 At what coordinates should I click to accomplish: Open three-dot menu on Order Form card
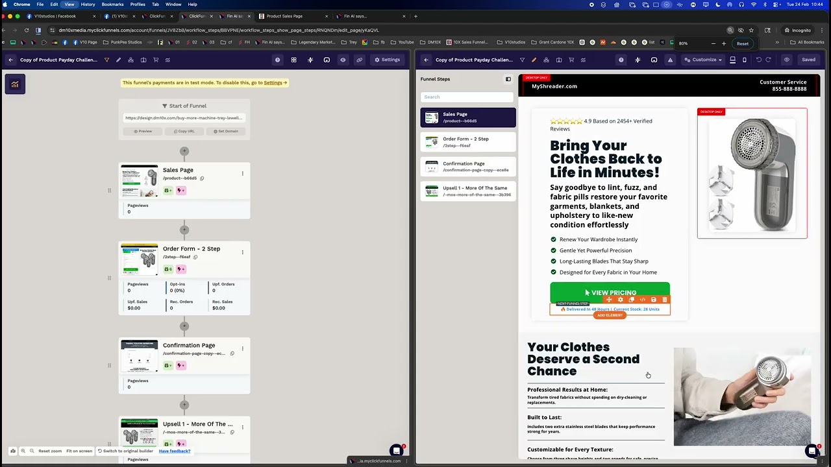click(x=242, y=252)
